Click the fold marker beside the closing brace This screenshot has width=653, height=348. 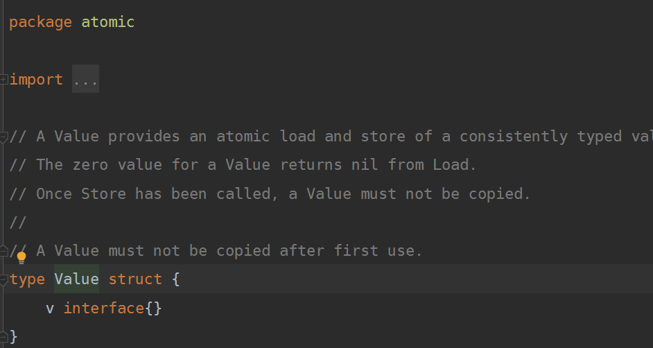click(4, 337)
